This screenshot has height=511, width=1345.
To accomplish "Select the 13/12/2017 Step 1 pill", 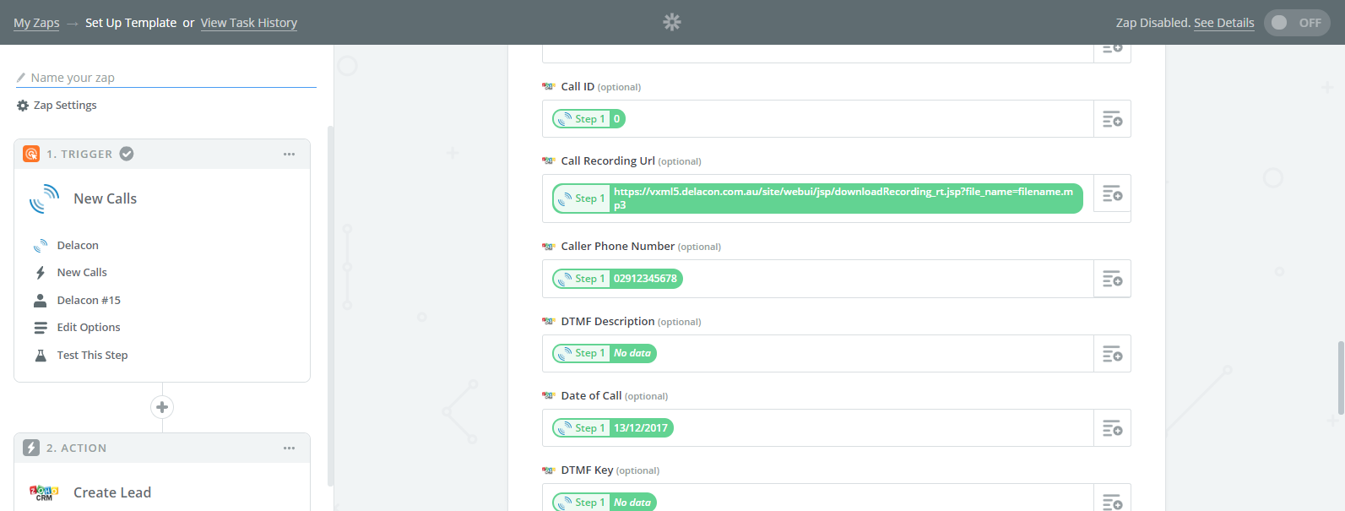I will tap(613, 428).
